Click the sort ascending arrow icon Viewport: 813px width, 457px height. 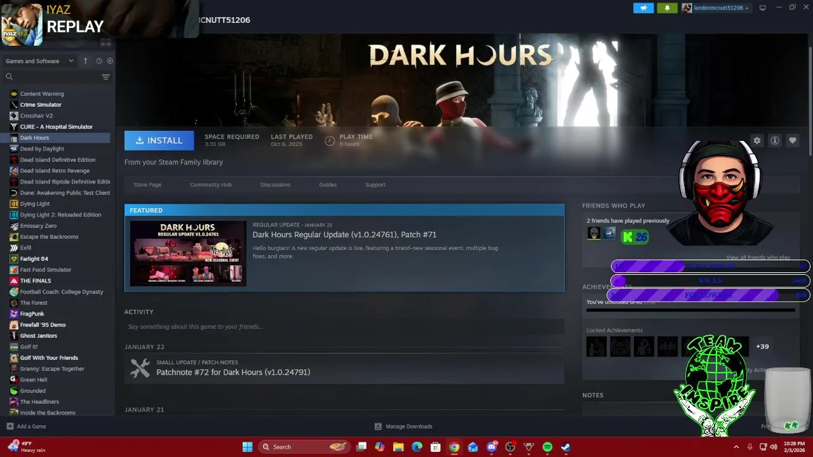click(86, 61)
